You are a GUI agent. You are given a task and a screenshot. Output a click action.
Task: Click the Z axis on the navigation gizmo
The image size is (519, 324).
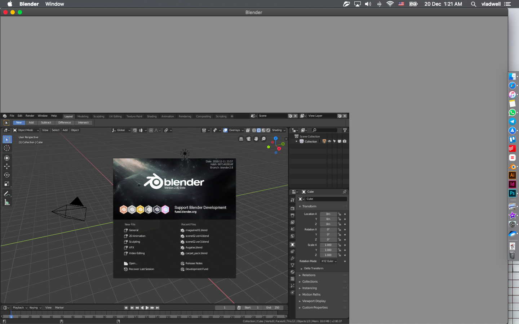click(x=275, y=138)
